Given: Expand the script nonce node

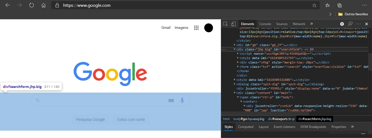Looking at the screenshot, I should (x=238, y=54).
